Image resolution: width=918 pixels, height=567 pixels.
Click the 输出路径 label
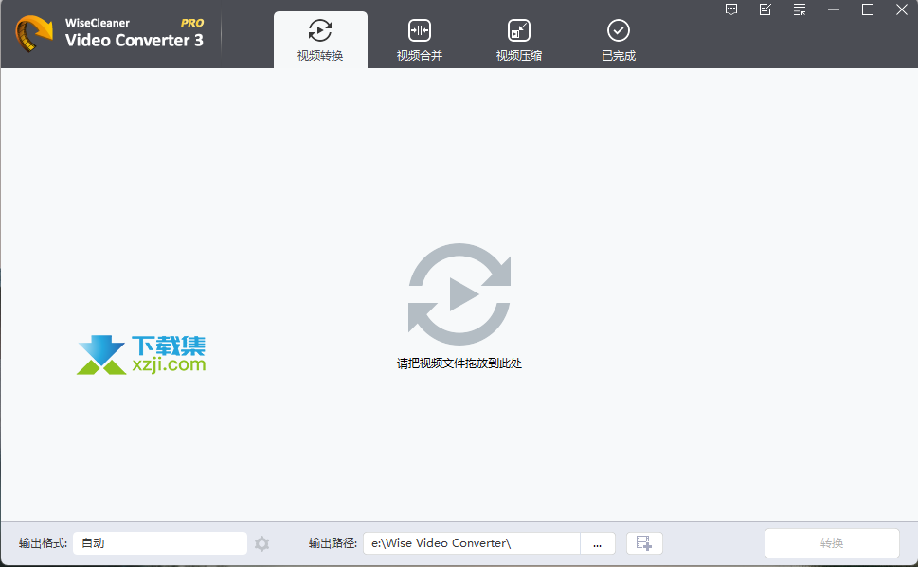click(x=333, y=543)
